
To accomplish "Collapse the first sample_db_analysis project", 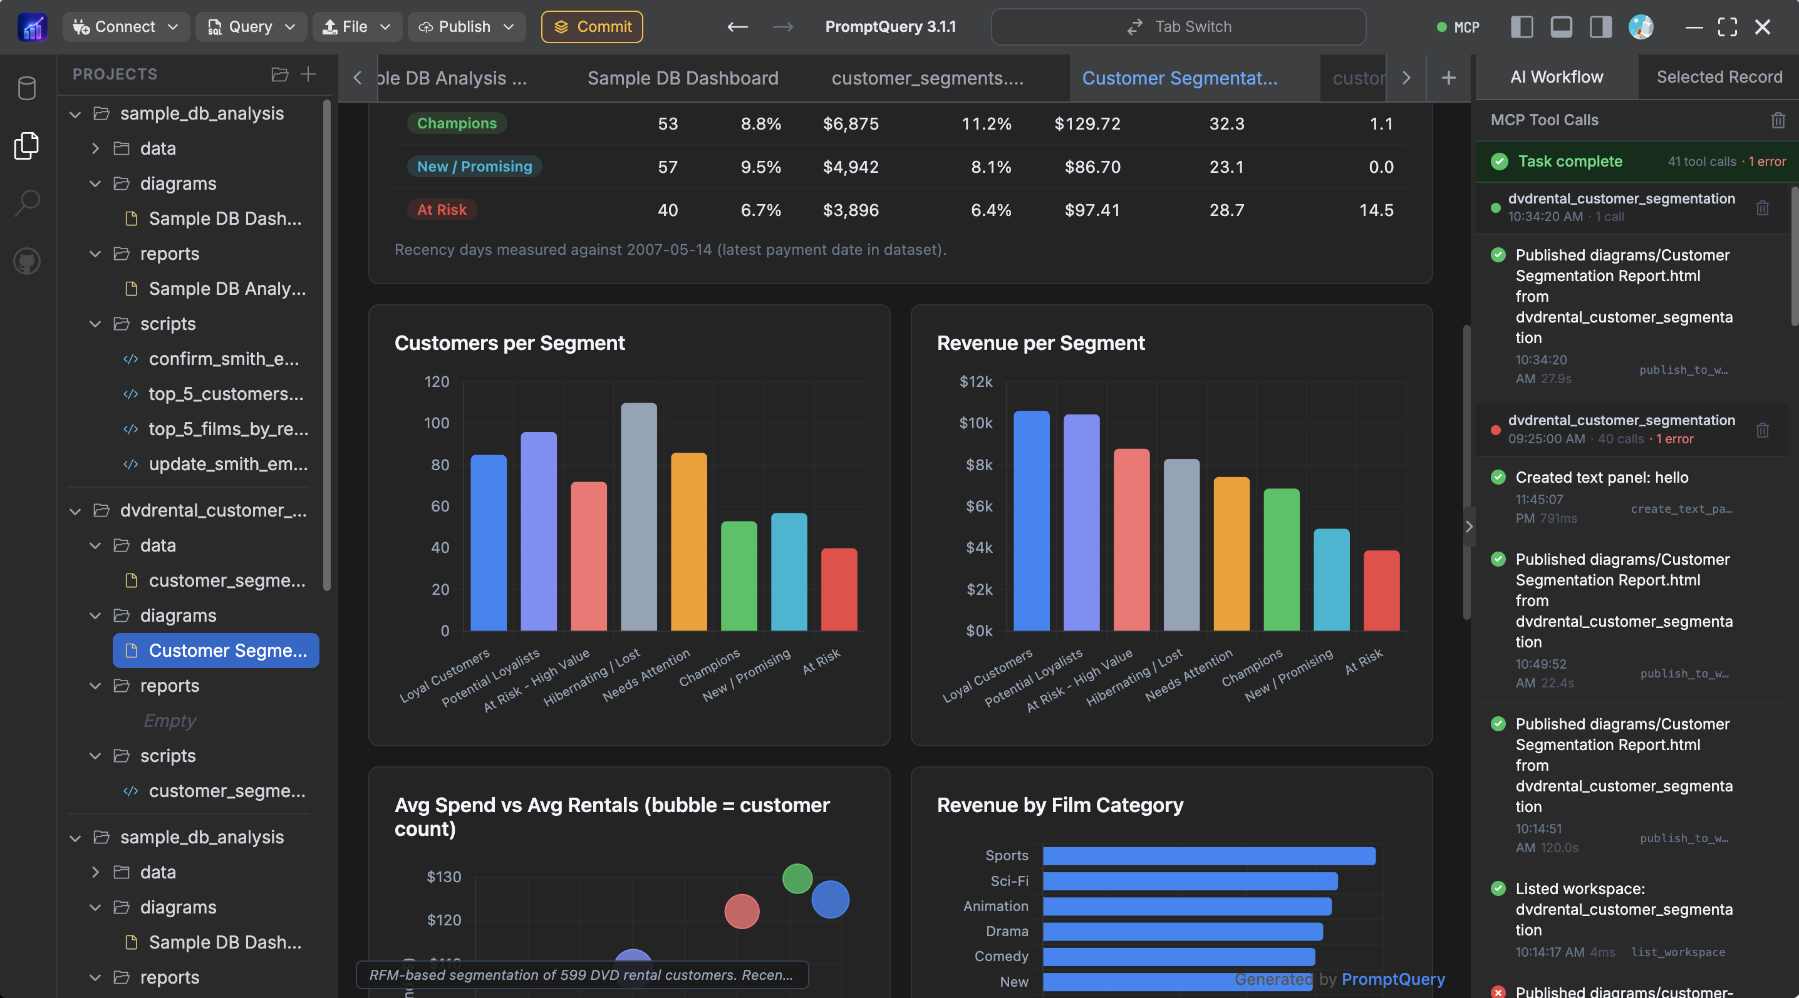I will coord(75,114).
